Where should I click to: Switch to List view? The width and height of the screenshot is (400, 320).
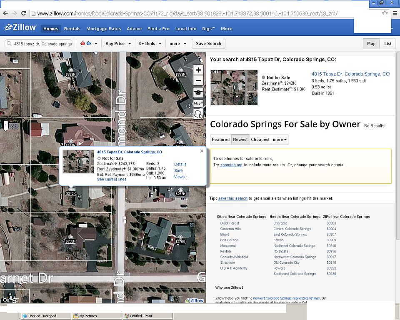387,44
